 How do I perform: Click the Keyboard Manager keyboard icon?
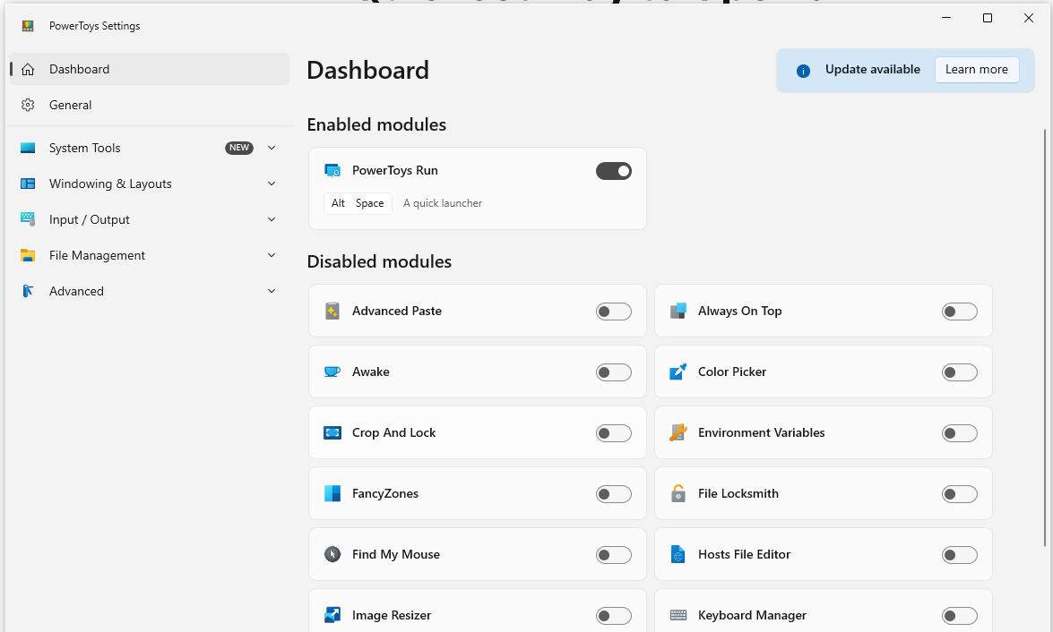point(678,615)
